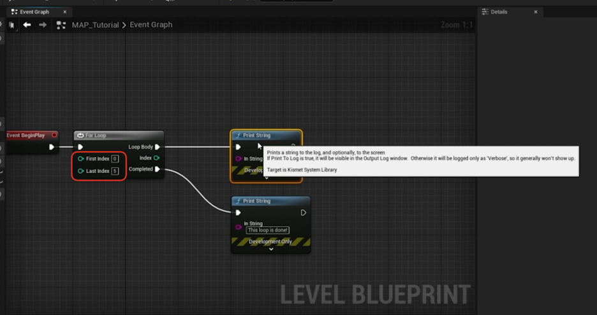Image resolution: width=597 pixels, height=315 pixels.
Task: Click bottom Print String execution output pin
Action: [x=304, y=213]
